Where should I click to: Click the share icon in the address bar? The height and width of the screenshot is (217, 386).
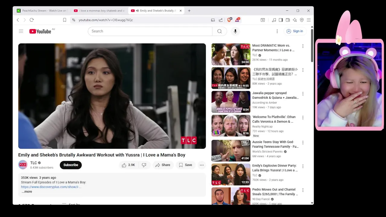(221, 20)
